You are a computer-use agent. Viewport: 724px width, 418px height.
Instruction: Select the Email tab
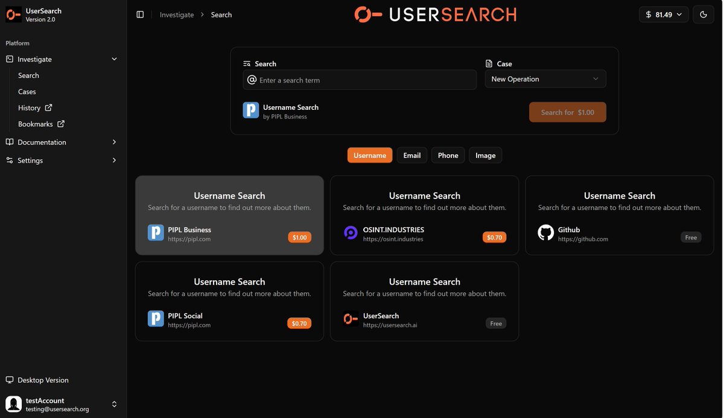(x=412, y=155)
